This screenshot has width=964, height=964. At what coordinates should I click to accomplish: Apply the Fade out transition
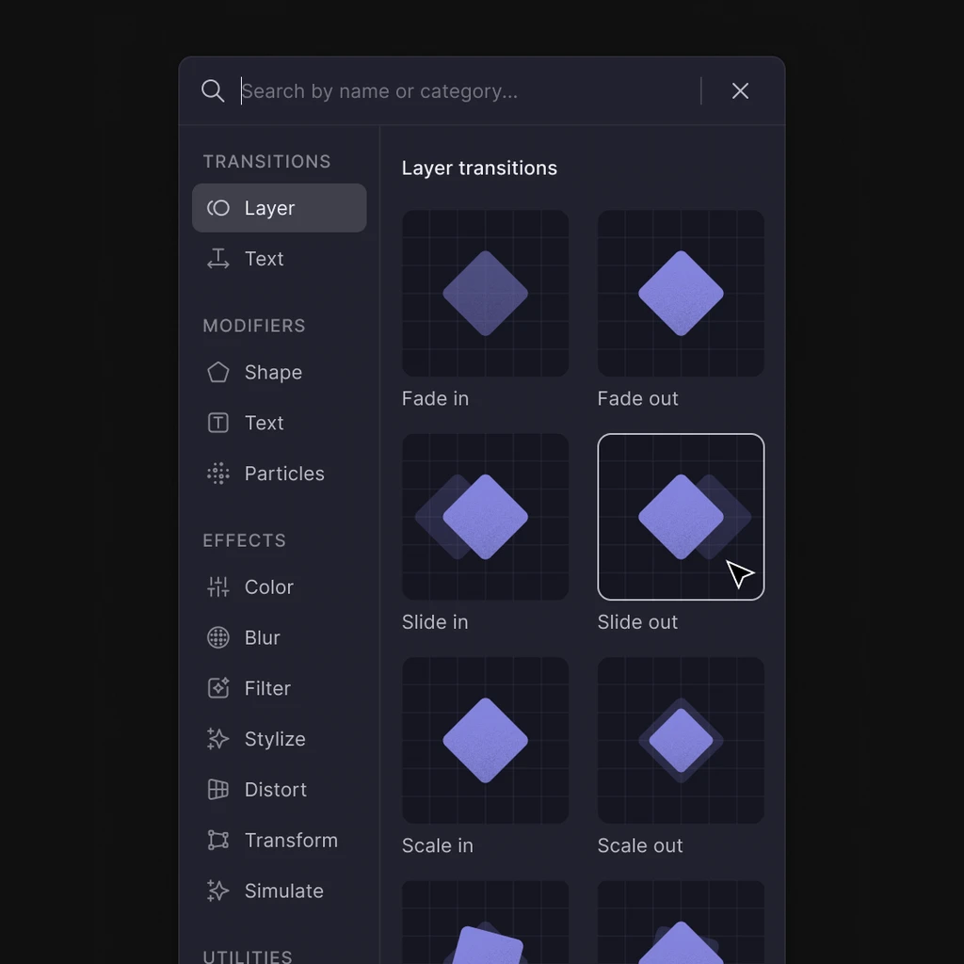[681, 293]
